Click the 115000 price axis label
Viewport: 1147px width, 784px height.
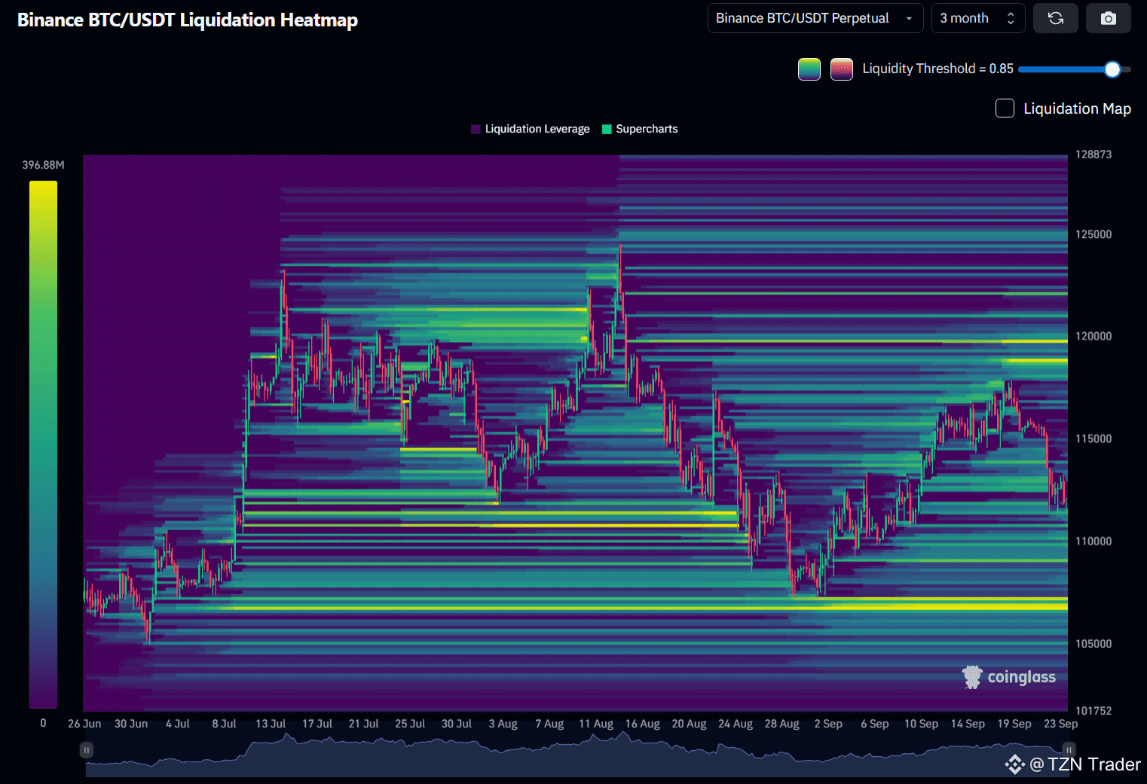point(1093,438)
